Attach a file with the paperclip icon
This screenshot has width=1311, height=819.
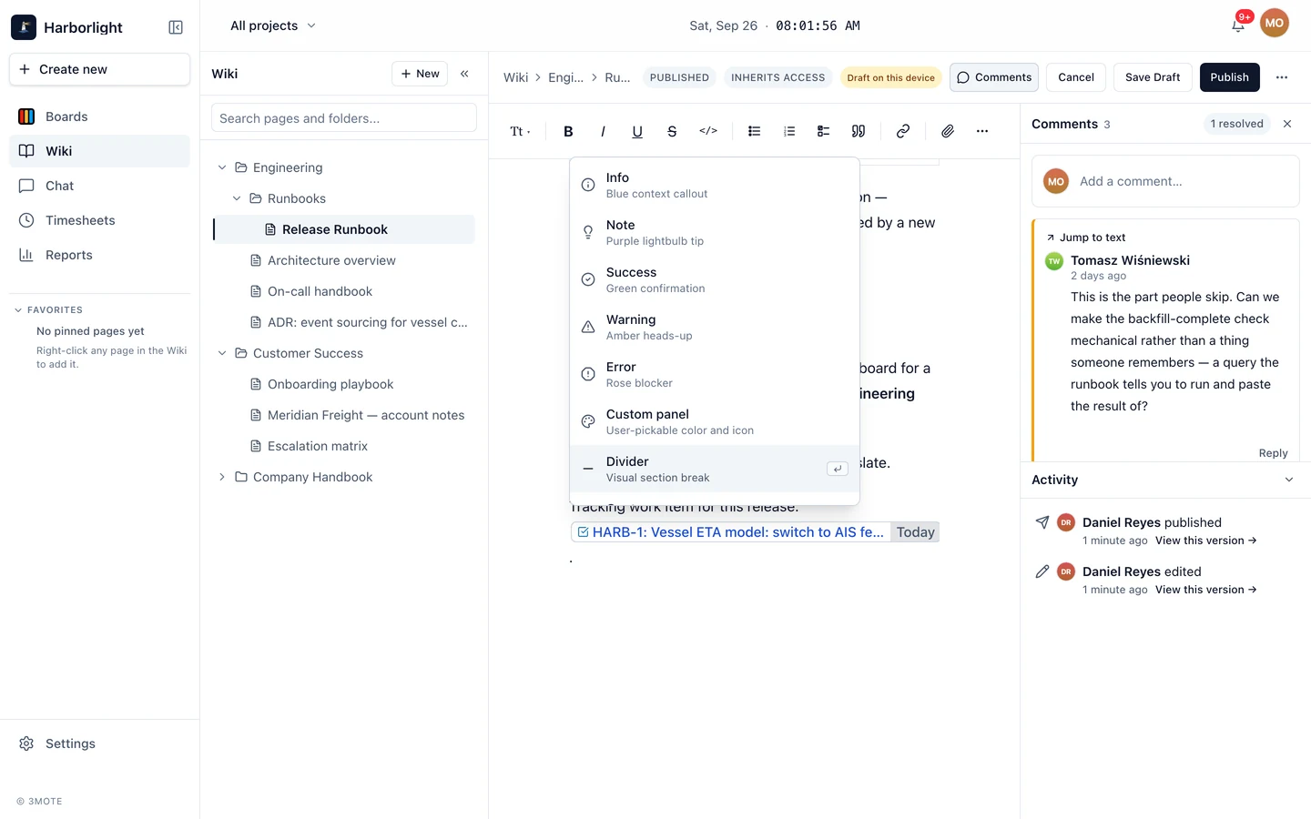[x=948, y=131]
